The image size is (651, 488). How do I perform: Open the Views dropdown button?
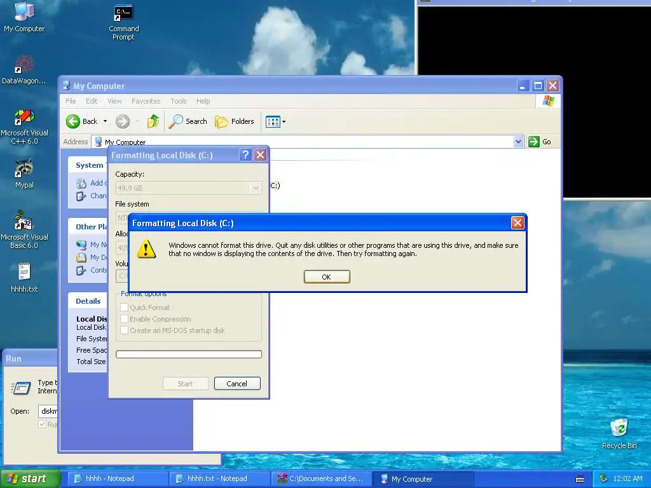[275, 121]
